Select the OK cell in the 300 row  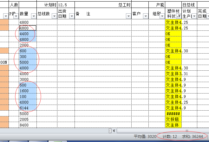pos(173,56)
